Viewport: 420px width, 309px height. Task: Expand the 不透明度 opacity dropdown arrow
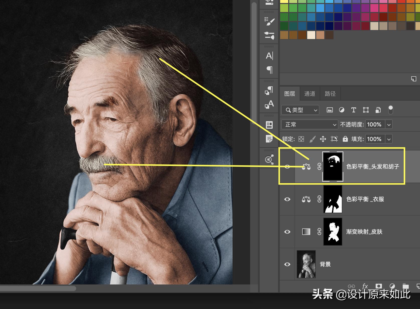click(389, 125)
